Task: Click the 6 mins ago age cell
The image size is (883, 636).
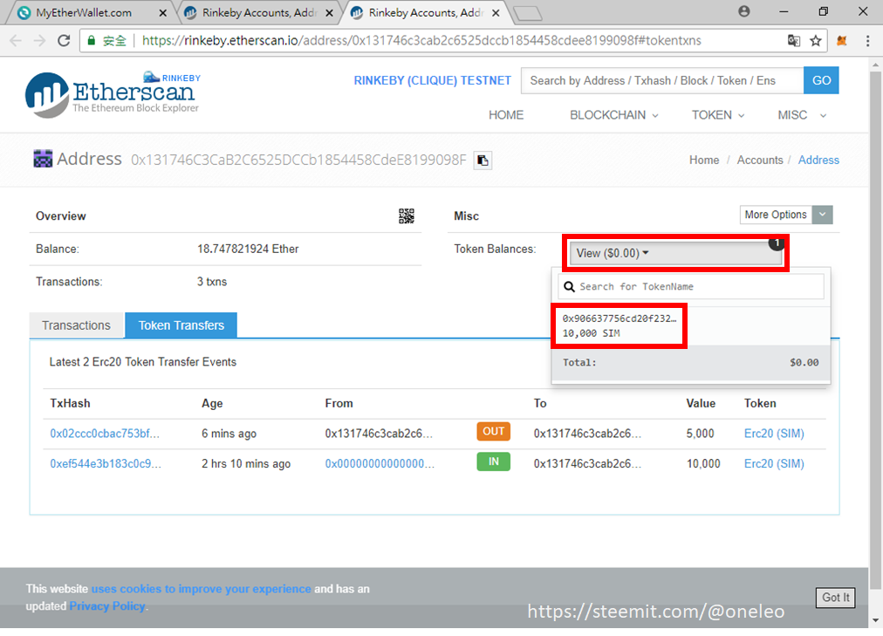Action: [229, 434]
